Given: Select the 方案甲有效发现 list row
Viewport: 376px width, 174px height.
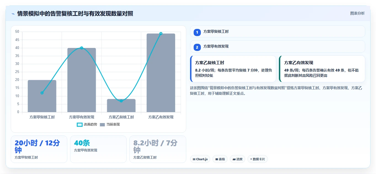Looking at the screenshot, I should 278,46.
